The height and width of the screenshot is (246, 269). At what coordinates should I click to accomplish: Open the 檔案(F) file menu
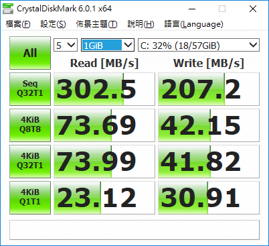[18, 24]
